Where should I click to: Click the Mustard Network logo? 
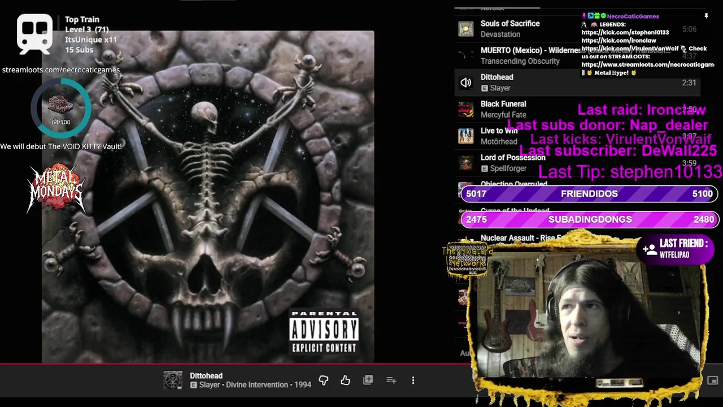pos(467,259)
